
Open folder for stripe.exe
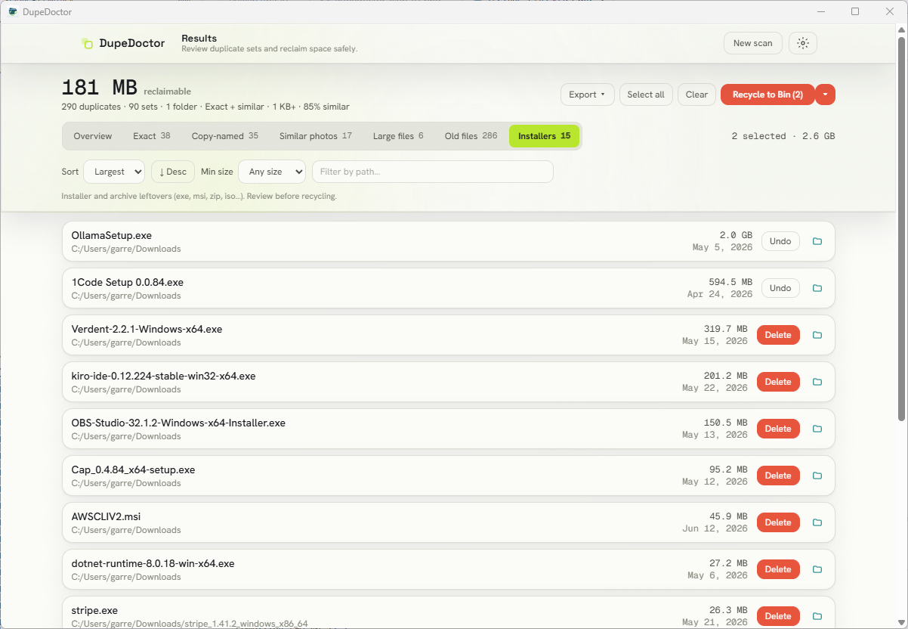click(817, 616)
